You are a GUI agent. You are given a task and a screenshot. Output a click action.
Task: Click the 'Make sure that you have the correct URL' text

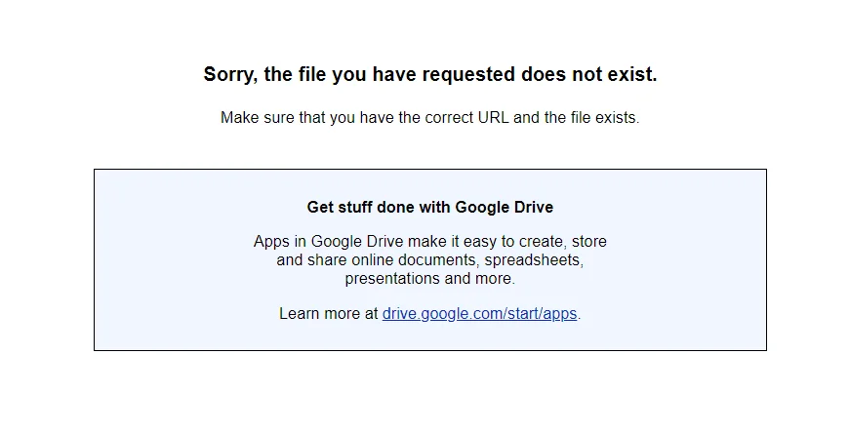click(x=429, y=118)
